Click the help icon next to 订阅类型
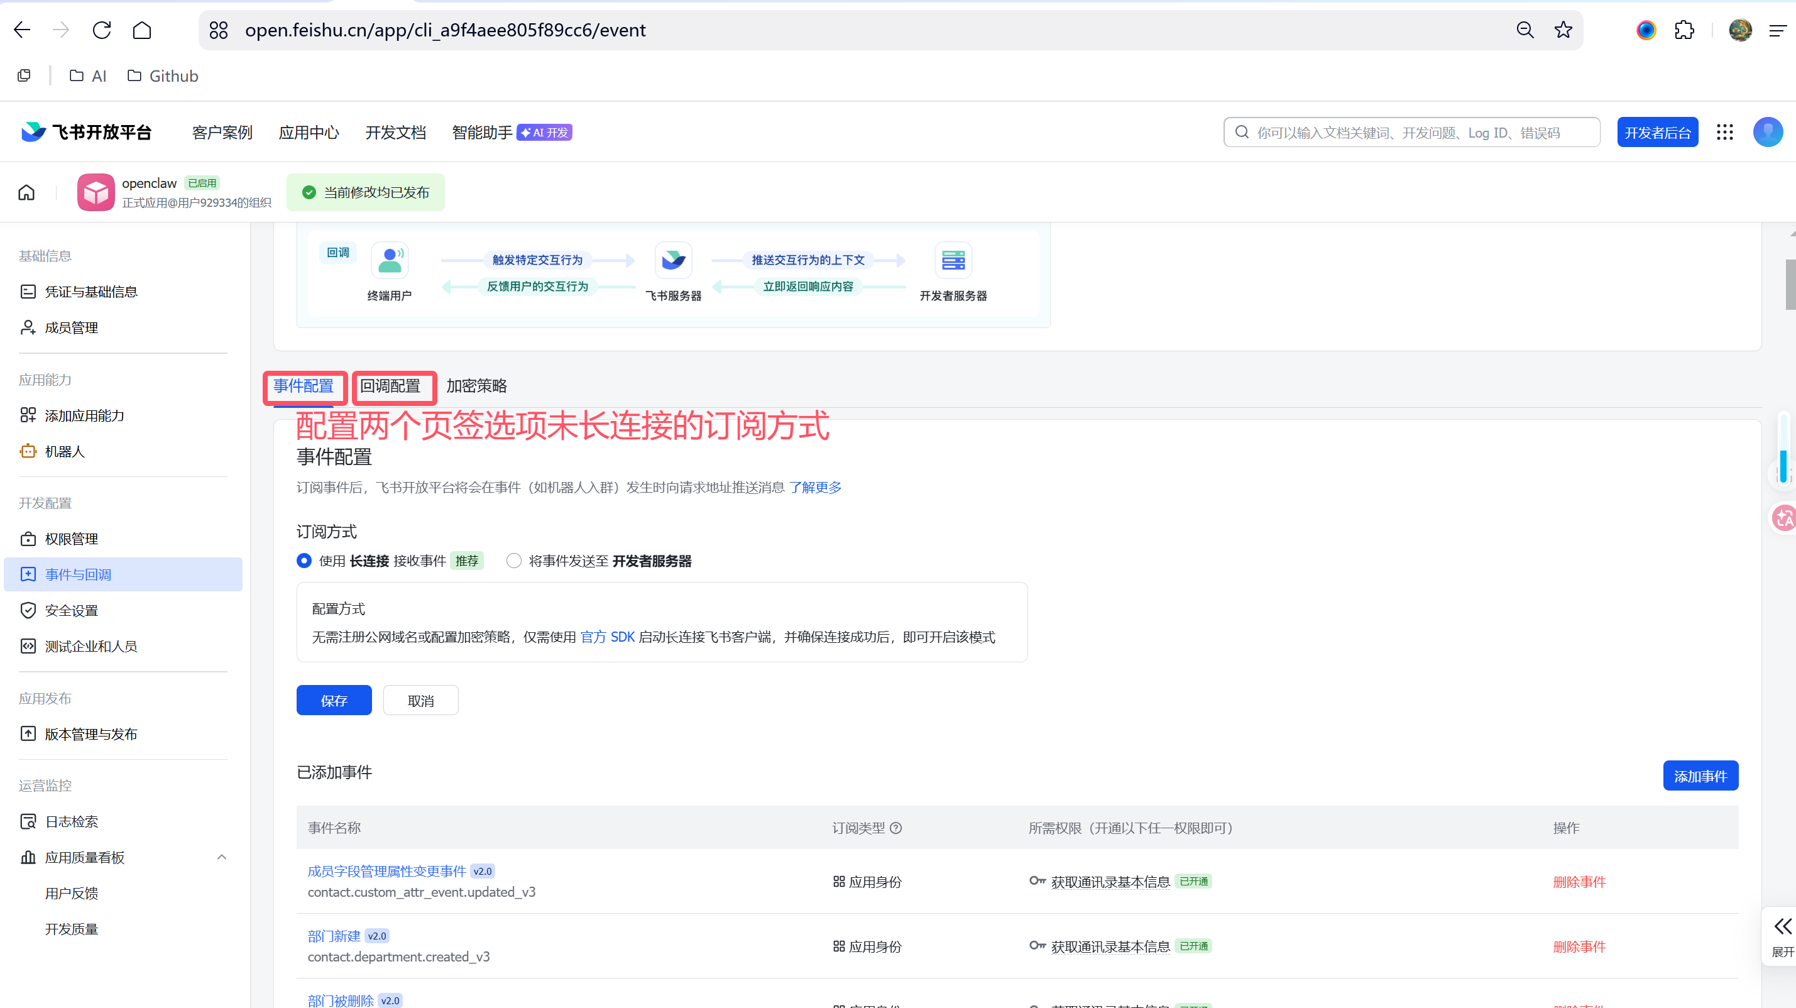Image resolution: width=1796 pixels, height=1008 pixels. pos(897,828)
